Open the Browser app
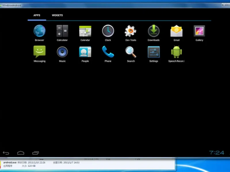The height and width of the screenshot is (172, 230). [39, 33]
